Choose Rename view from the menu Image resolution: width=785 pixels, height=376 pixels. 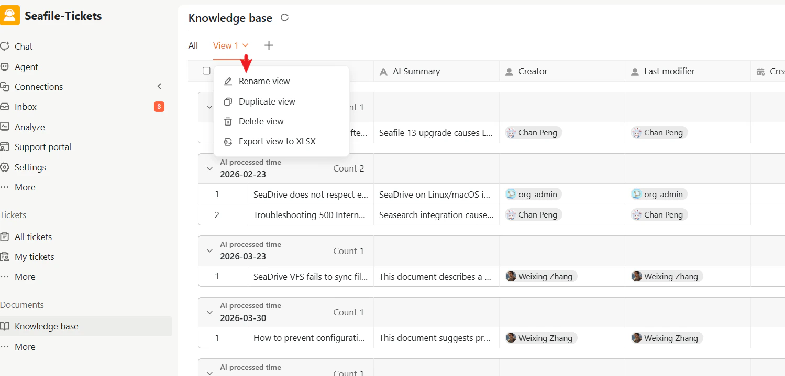click(264, 81)
